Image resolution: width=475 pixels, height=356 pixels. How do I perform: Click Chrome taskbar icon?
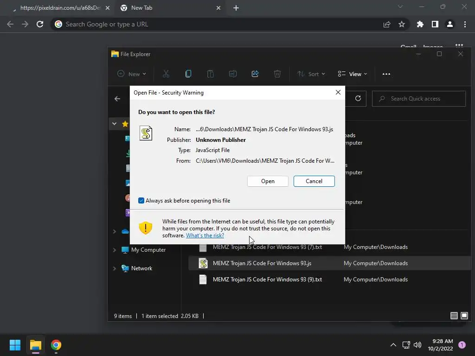pos(56,345)
